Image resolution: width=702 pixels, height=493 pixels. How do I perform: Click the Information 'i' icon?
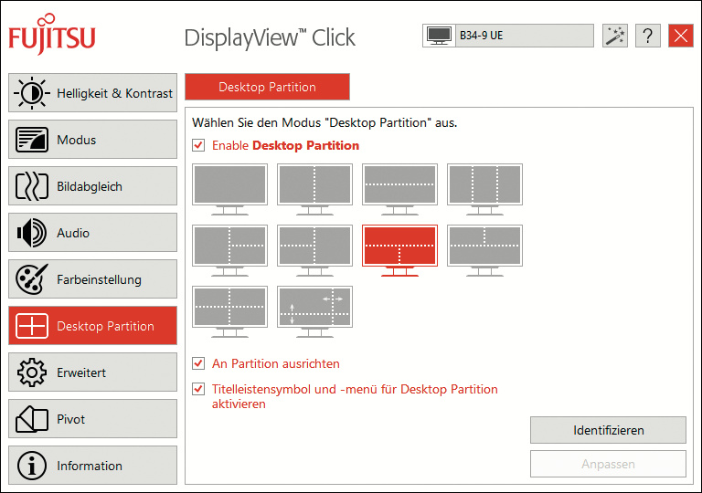click(31, 466)
